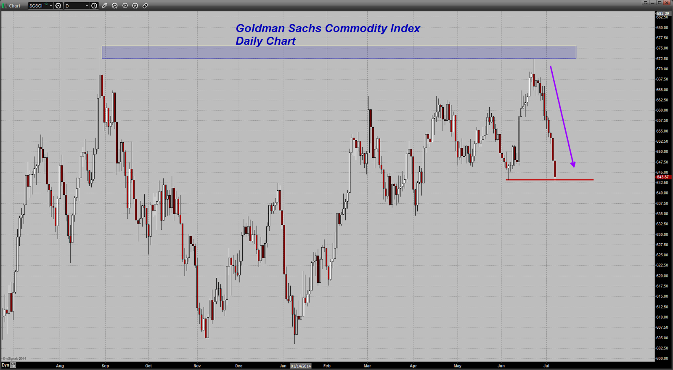The height and width of the screenshot is (370, 673).
Task: Open the time template clock icon
Action: [x=95, y=6]
